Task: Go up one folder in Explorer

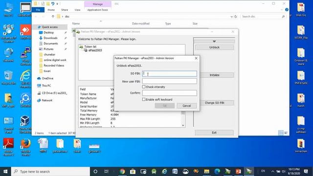Action: pos(53,17)
